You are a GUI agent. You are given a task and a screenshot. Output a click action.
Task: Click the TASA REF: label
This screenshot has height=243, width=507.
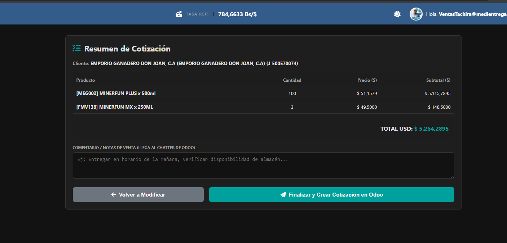197,14
